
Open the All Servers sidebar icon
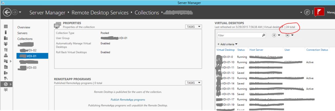[x=6, y=38]
